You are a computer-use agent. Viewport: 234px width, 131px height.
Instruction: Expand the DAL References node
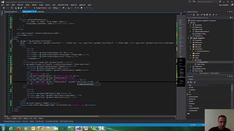click(190, 27)
